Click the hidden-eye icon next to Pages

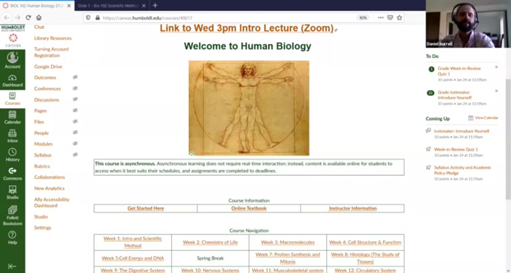click(75, 111)
